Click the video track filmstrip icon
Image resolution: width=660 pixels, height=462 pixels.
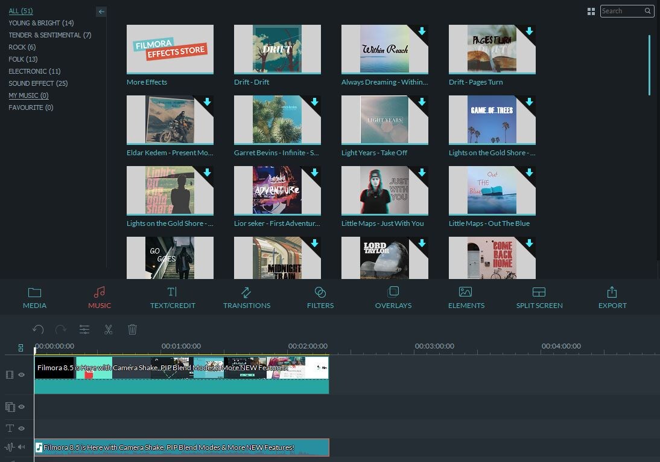tap(10, 375)
